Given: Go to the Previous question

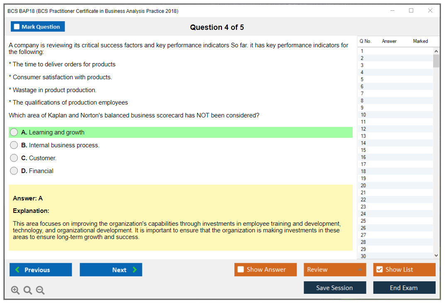Looking at the screenshot, I should coord(41,270).
